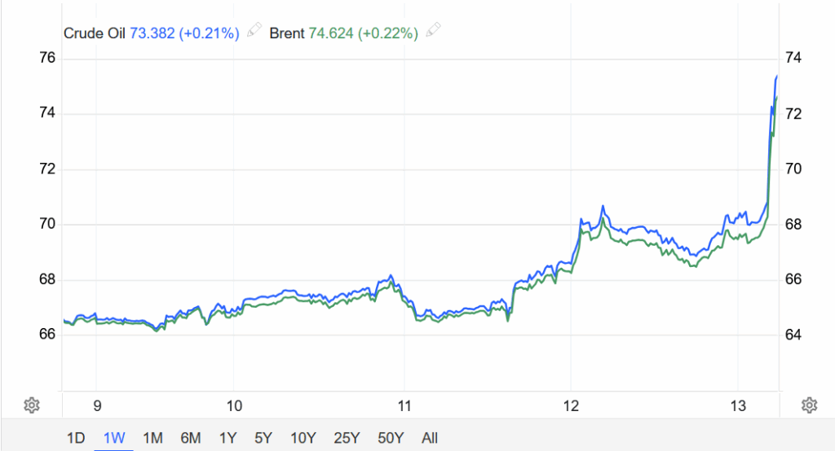Viewport: 835px width, 451px height.
Task: Click the date label 11 on x-axis
Action: pos(404,406)
